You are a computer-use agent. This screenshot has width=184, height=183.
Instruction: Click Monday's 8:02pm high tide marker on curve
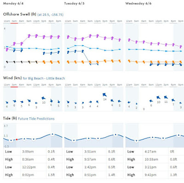coord(52,134)
